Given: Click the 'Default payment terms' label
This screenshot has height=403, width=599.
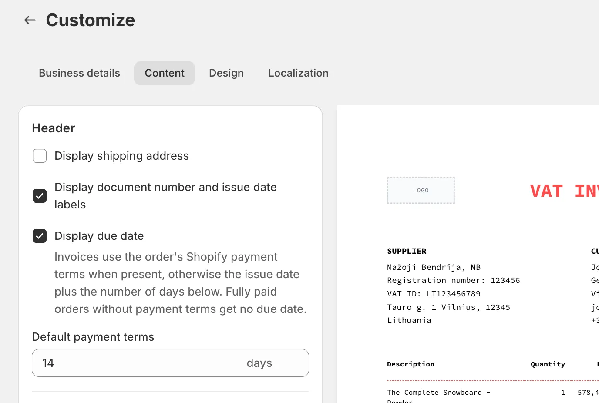Looking at the screenshot, I should tap(93, 337).
